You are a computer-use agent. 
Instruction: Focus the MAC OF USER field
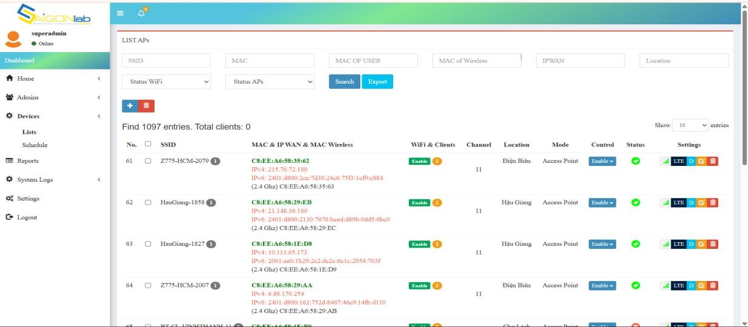pyautogui.click(x=374, y=61)
